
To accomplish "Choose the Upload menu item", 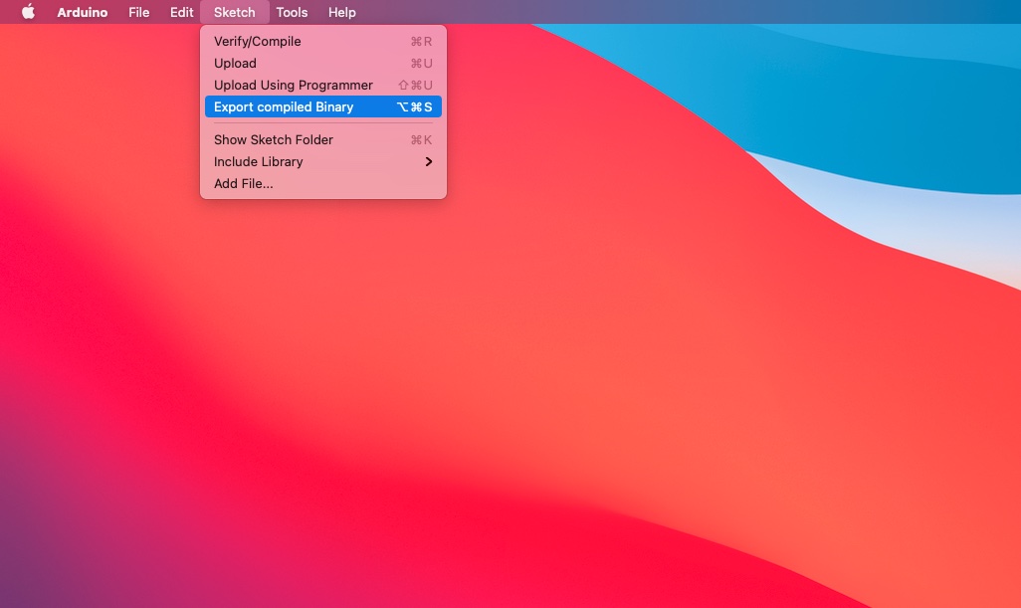I will 235,64.
